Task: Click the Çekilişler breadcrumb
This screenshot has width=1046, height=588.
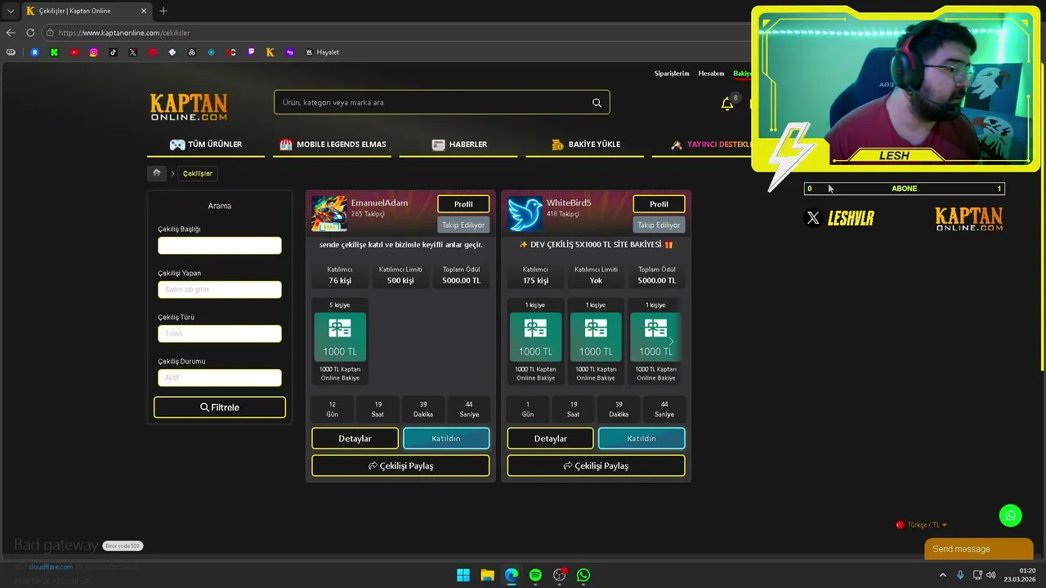Action: [x=198, y=173]
